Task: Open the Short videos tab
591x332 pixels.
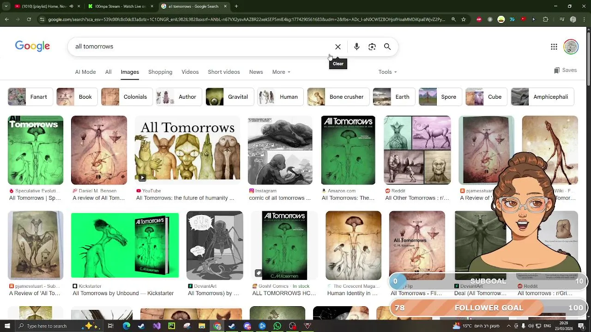Action: [223, 72]
